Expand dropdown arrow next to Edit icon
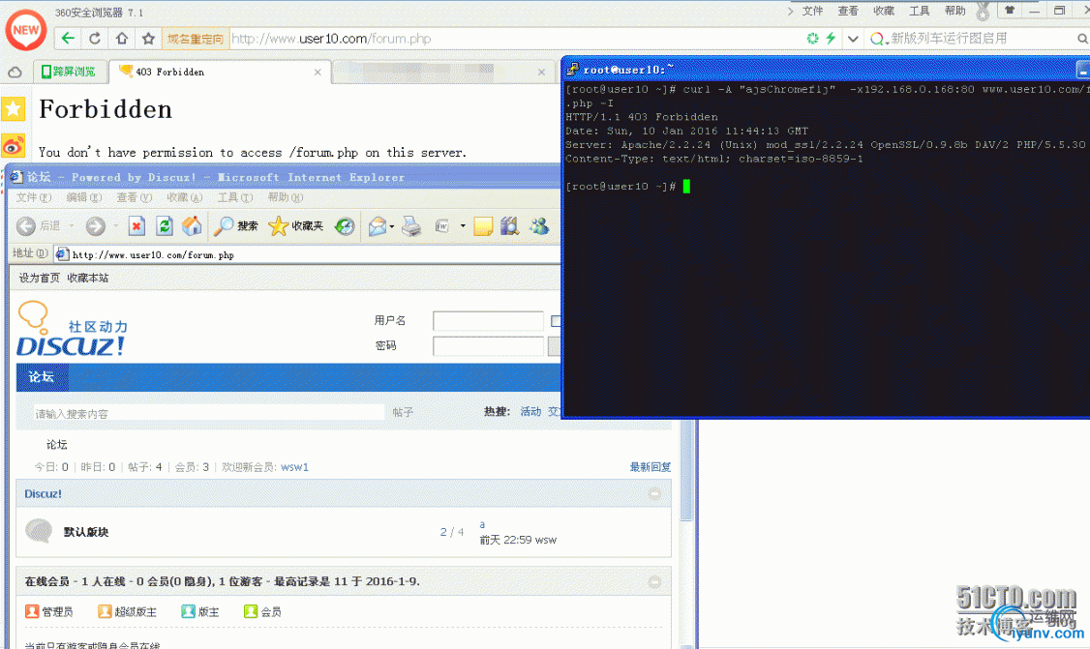 coord(463,225)
